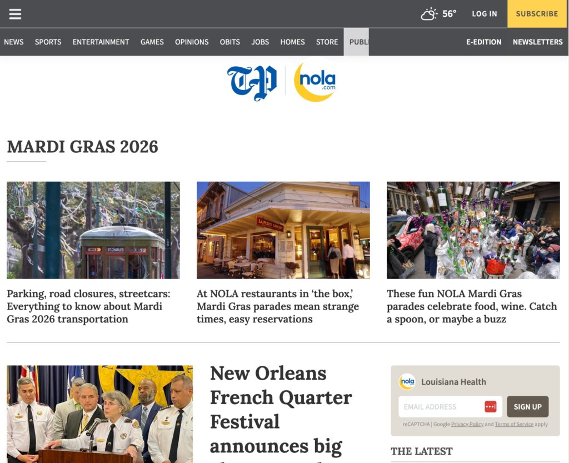Open the Sports menu item

click(x=48, y=42)
